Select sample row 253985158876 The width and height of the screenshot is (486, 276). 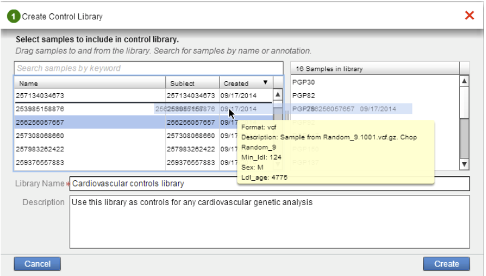pyautogui.click(x=143, y=109)
